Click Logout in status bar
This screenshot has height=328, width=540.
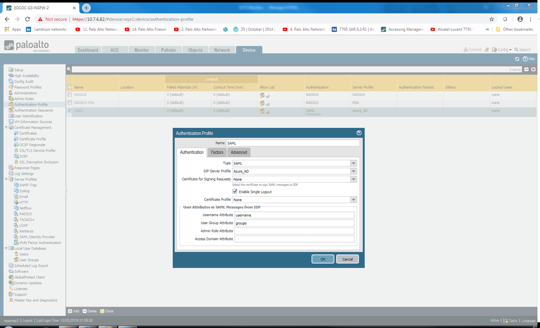(28, 320)
